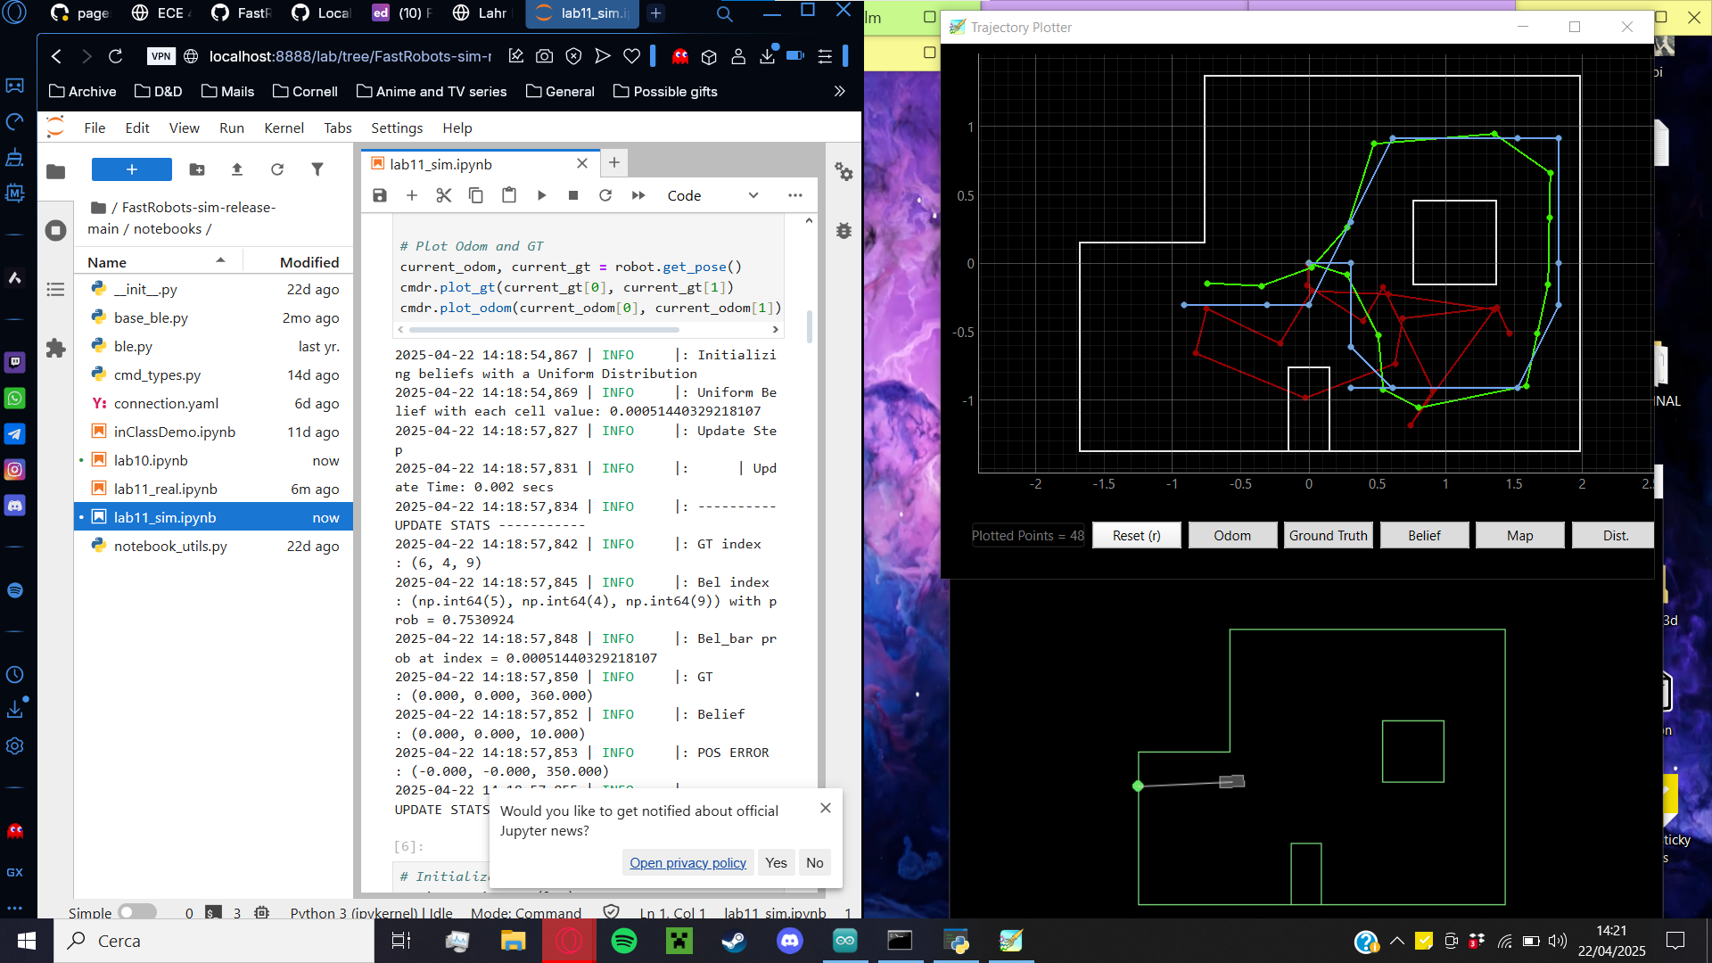
Task: Open new launcher with blue plus button
Action: [x=132, y=169]
